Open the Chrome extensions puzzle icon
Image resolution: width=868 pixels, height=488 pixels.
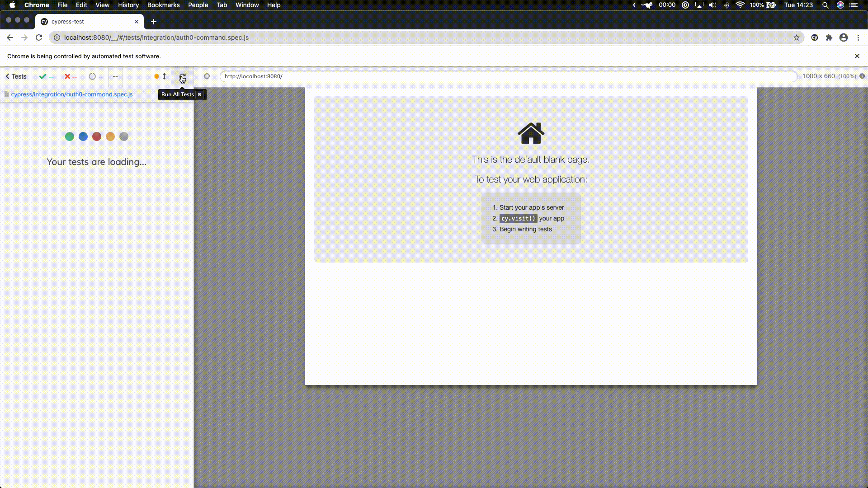click(x=829, y=38)
